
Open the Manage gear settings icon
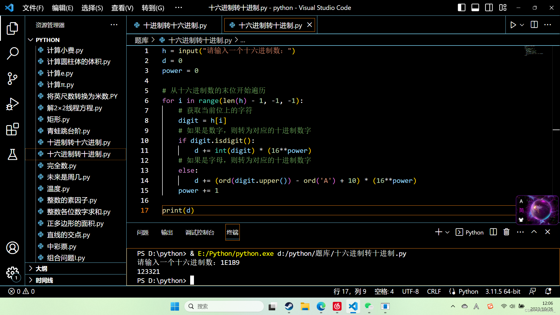pos(12,273)
